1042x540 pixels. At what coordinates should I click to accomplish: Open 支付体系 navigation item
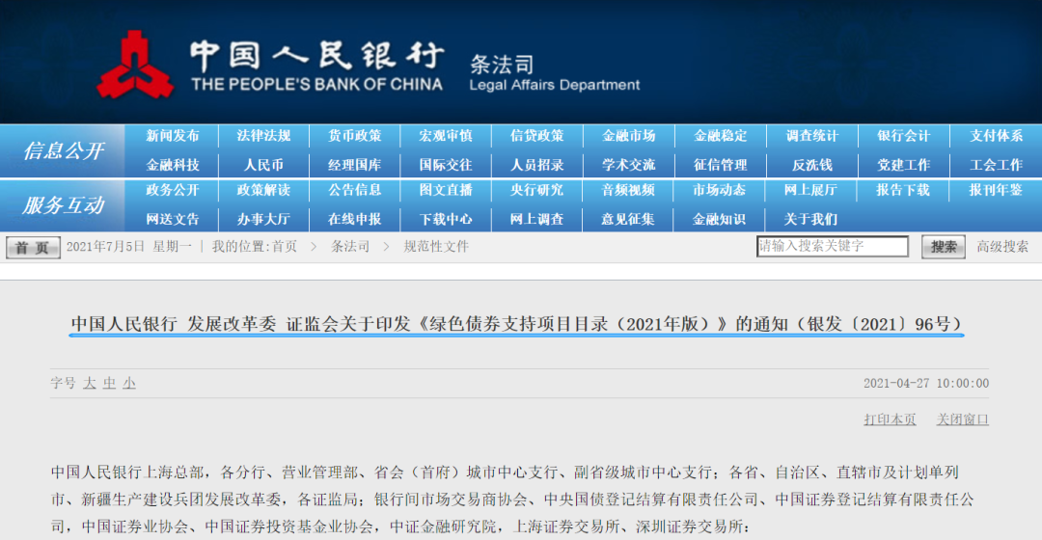[x=996, y=136]
